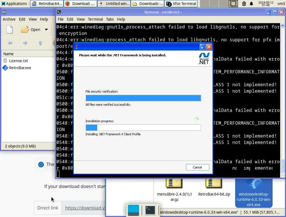The width and height of the screenshot is (286, 217).
Task: Launch terminal from the bottom dock icon
Action: coord(150,210)
